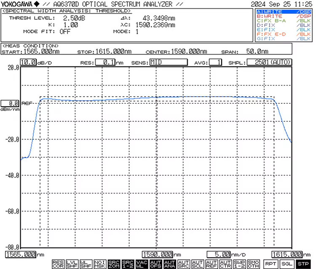Click the RES COR status icon
The width and height of the screenshot is (316, 269).
click(58, 264)
